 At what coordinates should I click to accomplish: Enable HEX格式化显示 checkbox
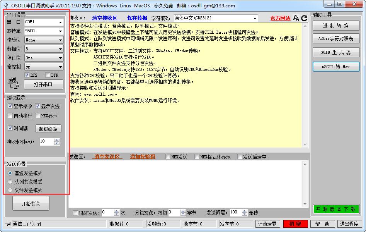pos(197,157)
